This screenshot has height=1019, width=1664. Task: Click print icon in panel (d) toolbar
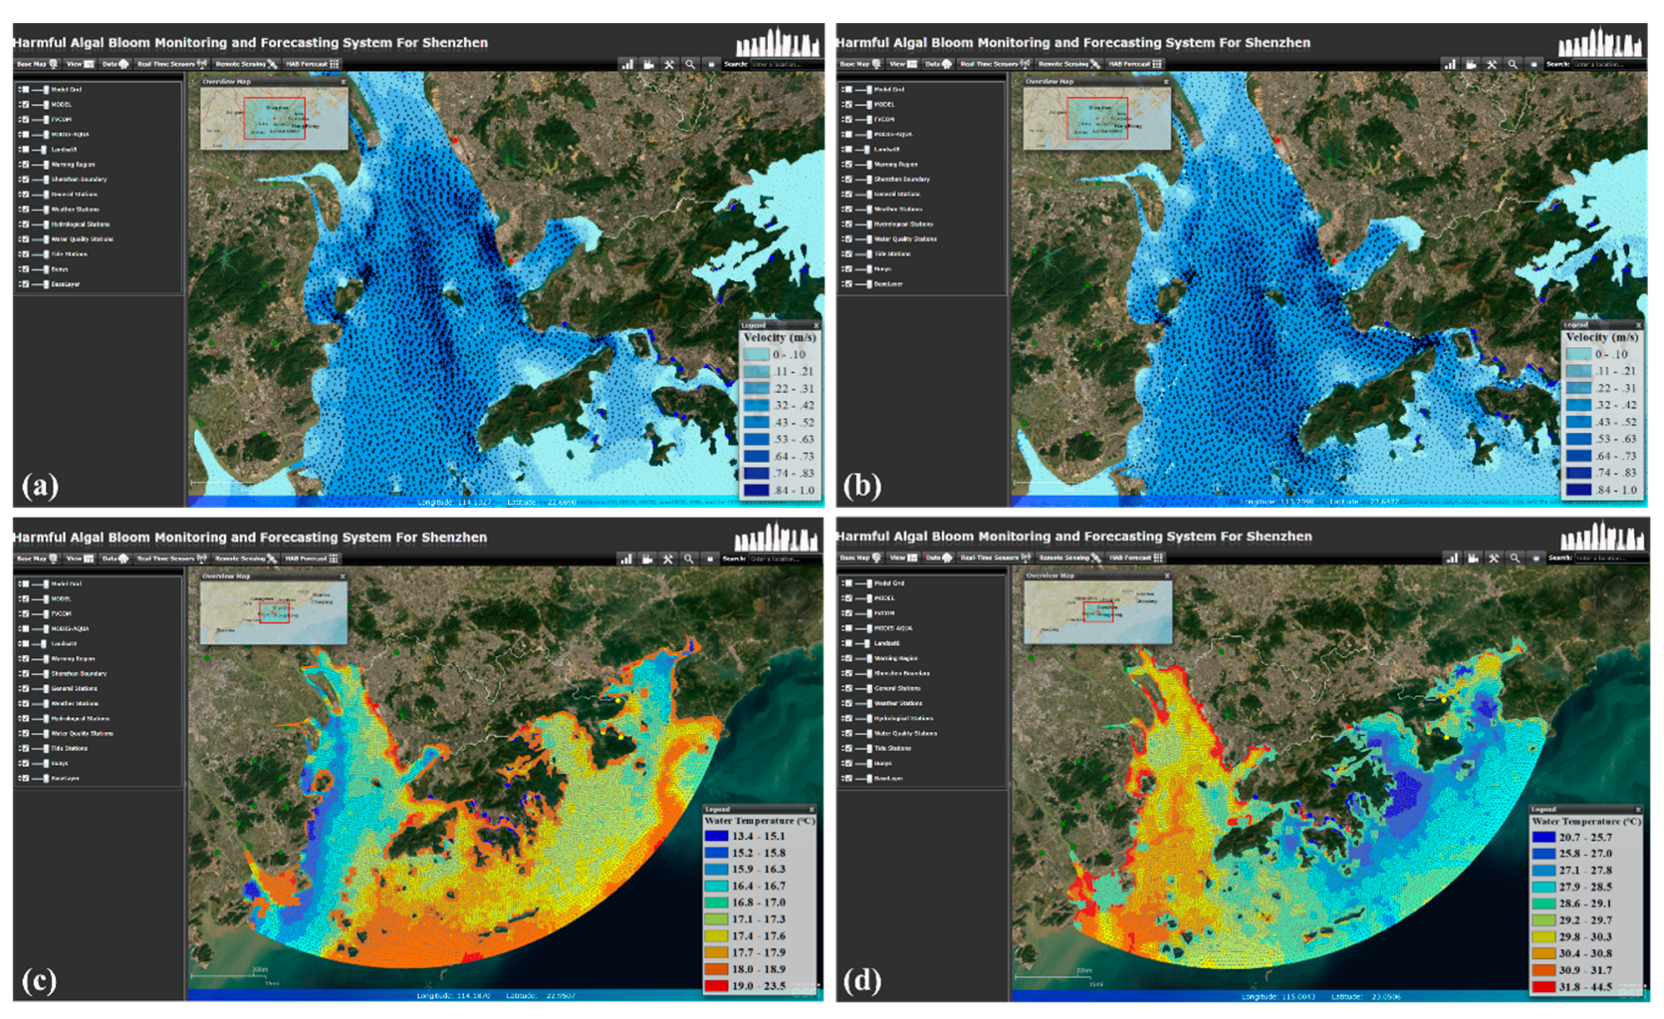click(x=1536, y=558)
